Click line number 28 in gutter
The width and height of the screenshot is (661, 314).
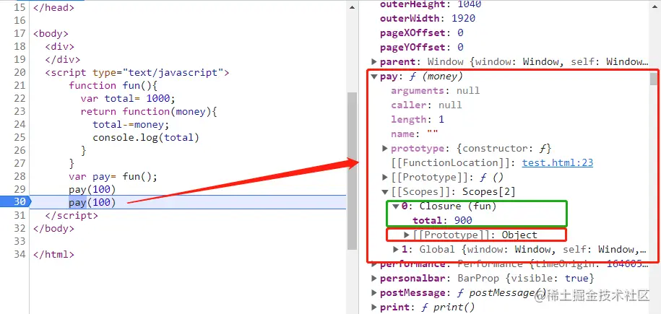pos(20,176)
